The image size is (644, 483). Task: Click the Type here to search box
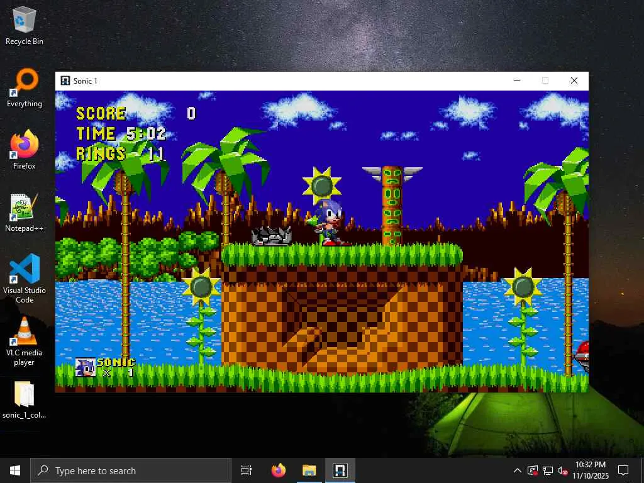131,470
